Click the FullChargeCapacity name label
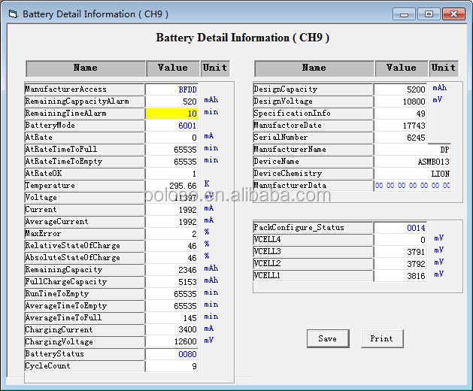 (x=84, y=282)
